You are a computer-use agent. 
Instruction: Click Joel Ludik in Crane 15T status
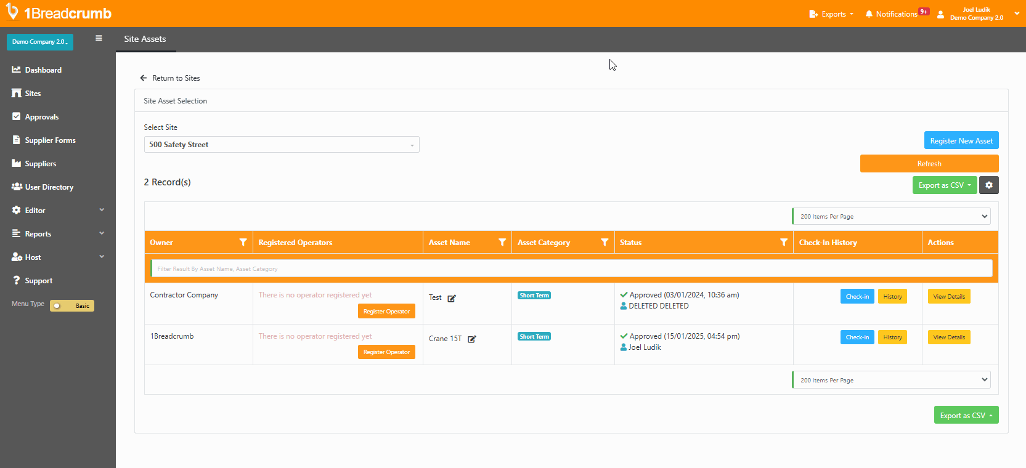(x=645, y=347)
